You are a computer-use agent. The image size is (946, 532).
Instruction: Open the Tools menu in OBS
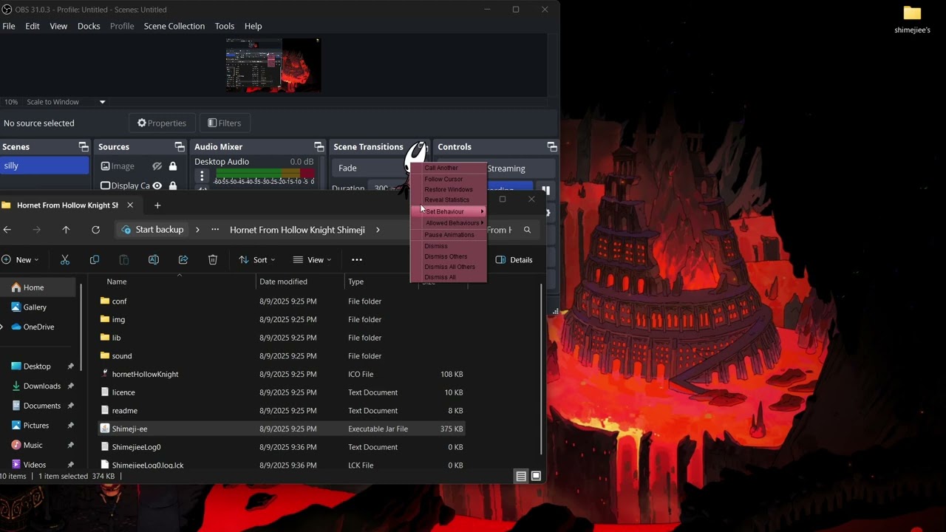point(225,26)
